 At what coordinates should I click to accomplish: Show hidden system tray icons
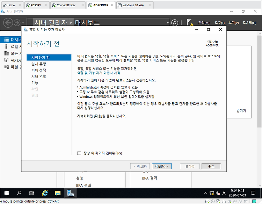pos(205,193)
